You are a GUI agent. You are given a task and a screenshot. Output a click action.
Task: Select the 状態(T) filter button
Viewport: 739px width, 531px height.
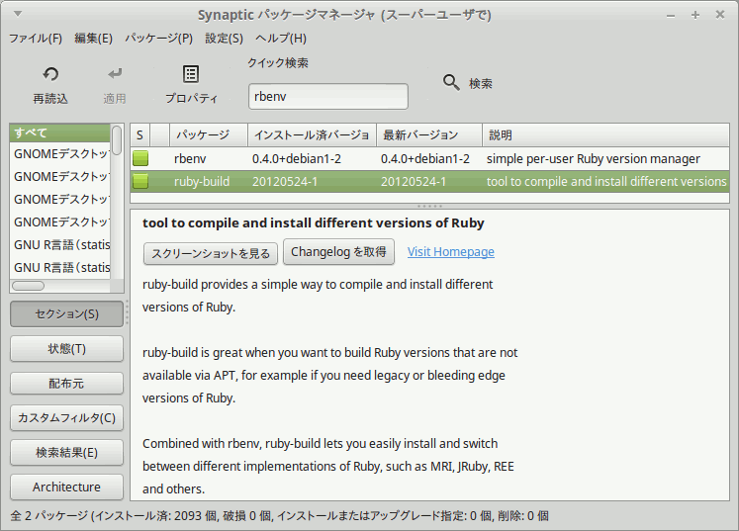[x=66, y=349]
